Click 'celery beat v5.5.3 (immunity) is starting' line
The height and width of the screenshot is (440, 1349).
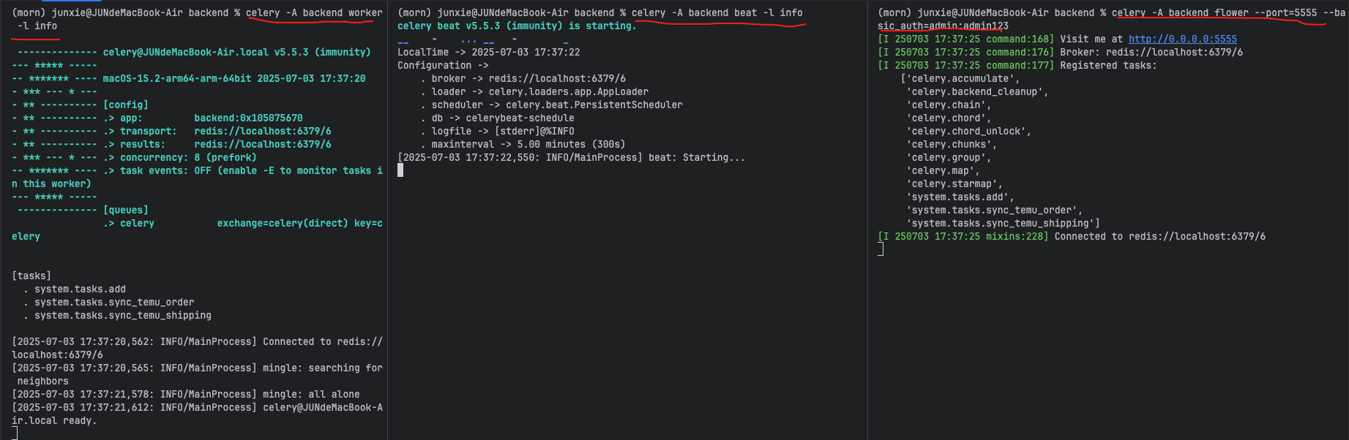tap(516, 26)
